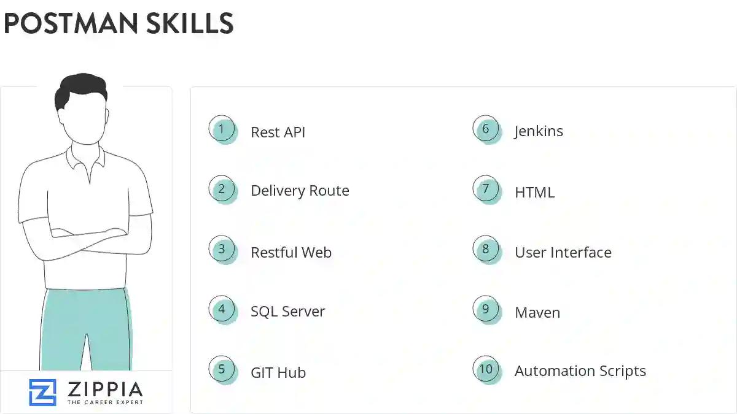Click the number 1 circle badge
The height and width of the screenshot is (414, 737).
[222, 129]
